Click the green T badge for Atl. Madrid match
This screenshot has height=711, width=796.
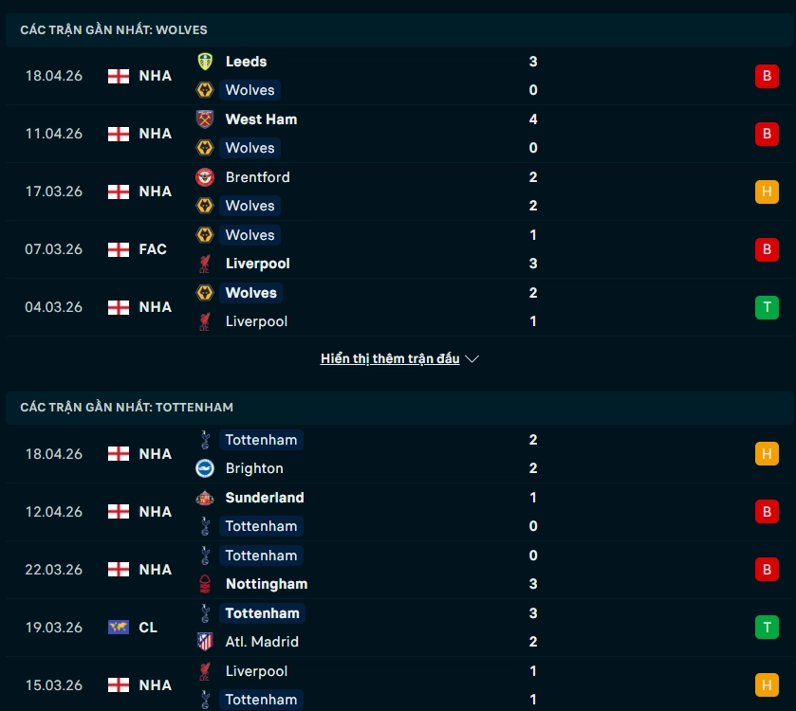tap(767, 628)
